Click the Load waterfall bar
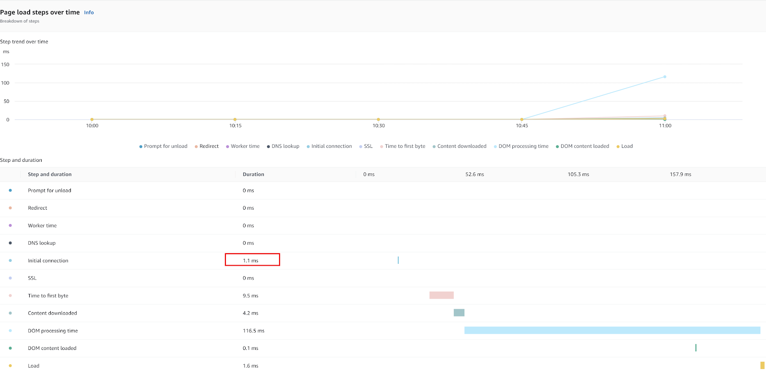 762,365
